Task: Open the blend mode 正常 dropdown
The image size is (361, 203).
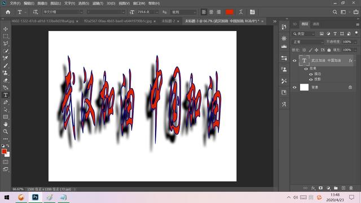Action: coord(307,42)
